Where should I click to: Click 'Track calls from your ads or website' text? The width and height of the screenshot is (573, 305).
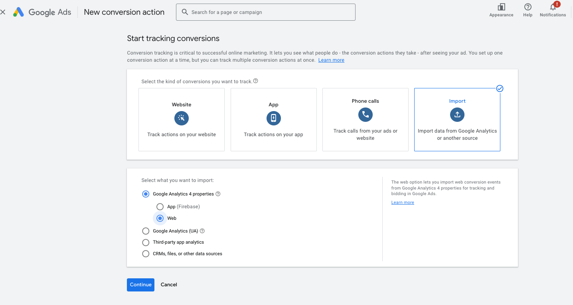pyautogui.click(x=366, y=135)
